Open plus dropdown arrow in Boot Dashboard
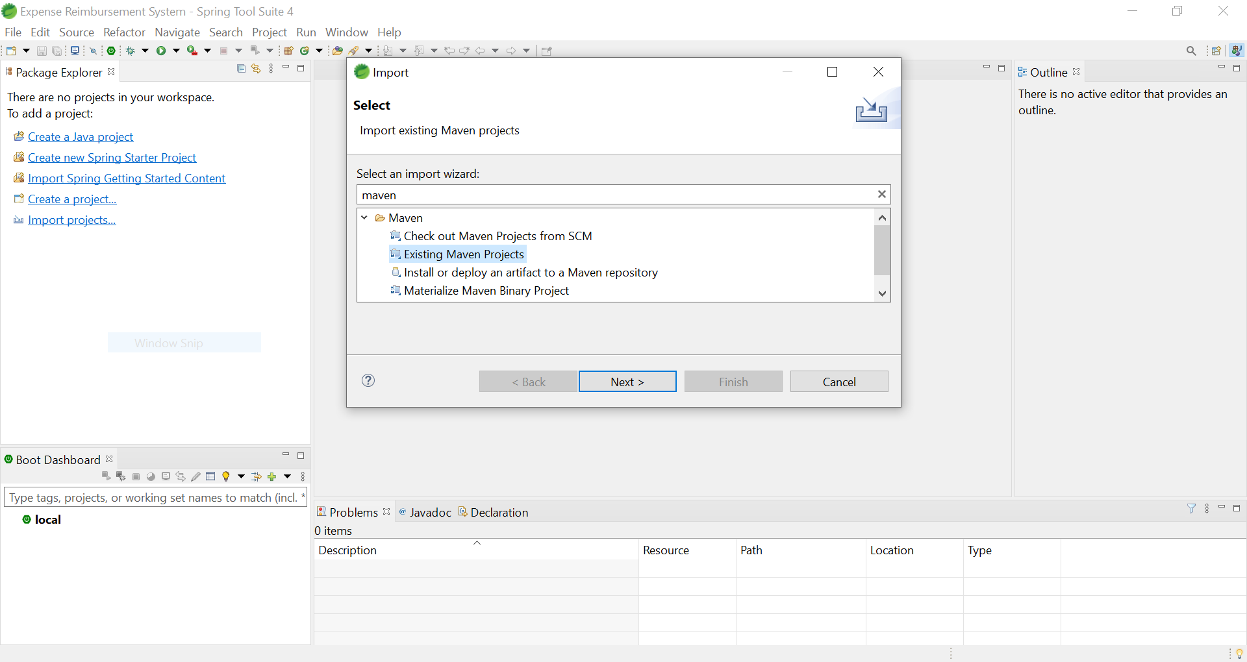1247x662 pixels. [287, 476]
